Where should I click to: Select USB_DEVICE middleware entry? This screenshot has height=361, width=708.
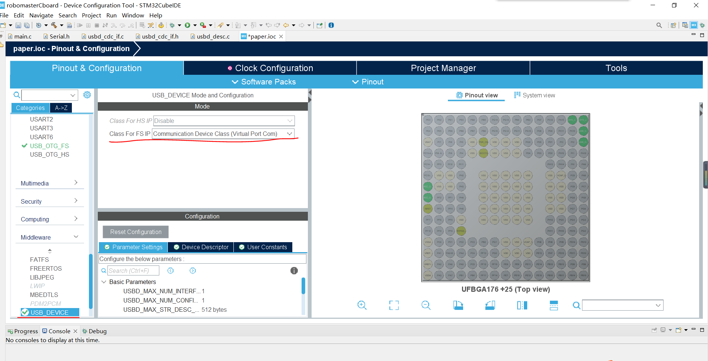49,312
